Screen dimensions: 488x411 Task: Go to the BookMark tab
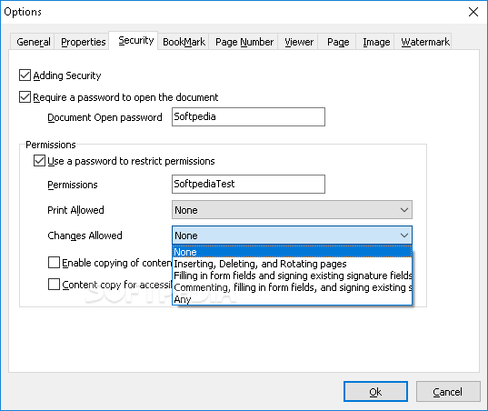184,42
